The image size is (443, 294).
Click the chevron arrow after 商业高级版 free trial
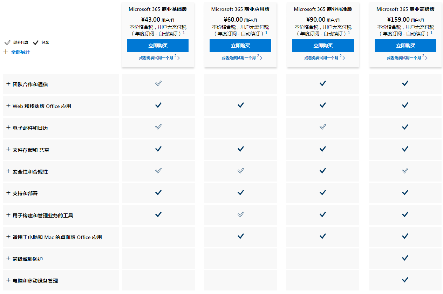click(x=426, y=58)
